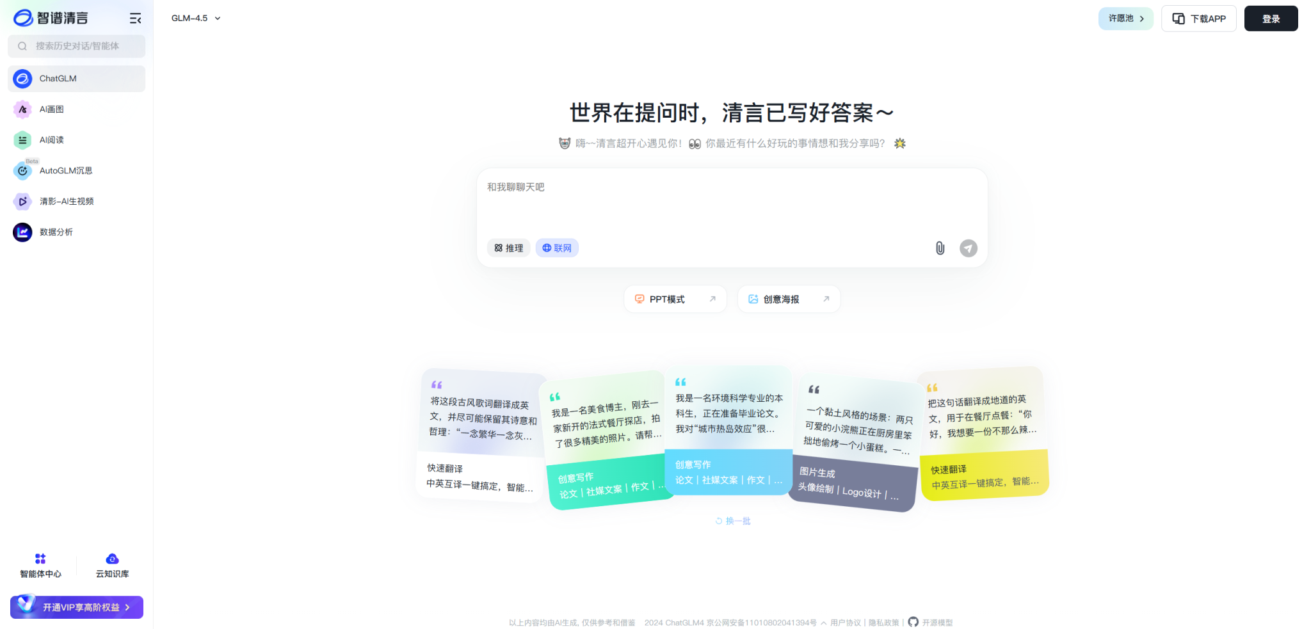Open 创意海报

pos(789,299)
